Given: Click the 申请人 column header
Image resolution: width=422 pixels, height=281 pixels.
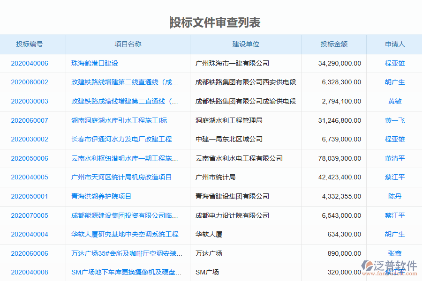Looking at the screenshot, I should pos(394,44).
